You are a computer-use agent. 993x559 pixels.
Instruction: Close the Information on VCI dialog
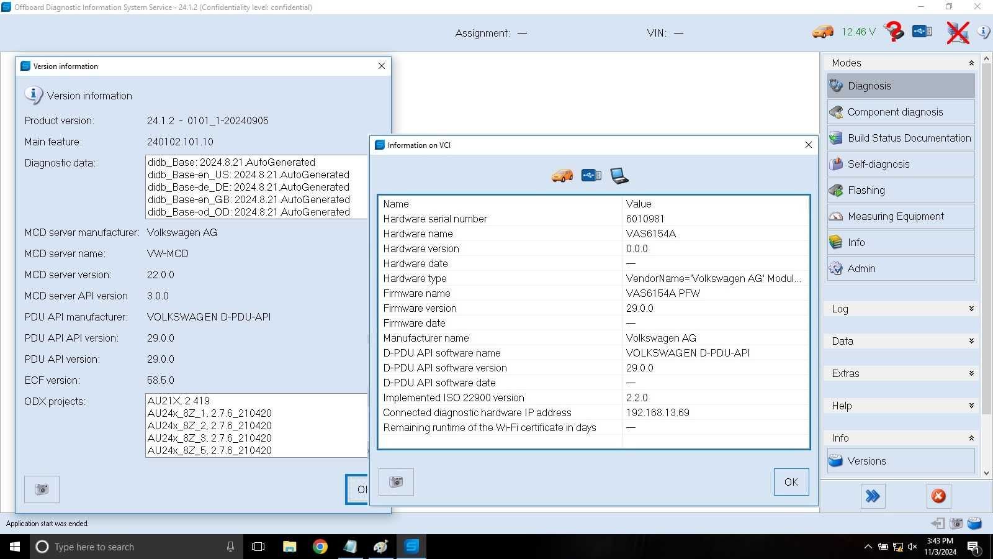808,145
